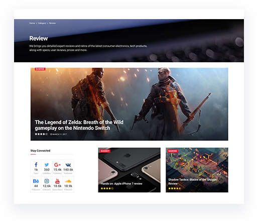Click the star rating on iPhone 7 card

pos(107,188)
